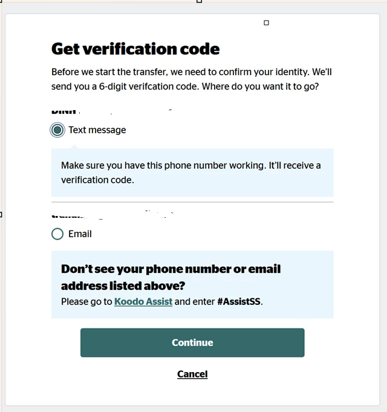
Task: Click the small square icon atop dialog
Action: click(x=266, y=23)
